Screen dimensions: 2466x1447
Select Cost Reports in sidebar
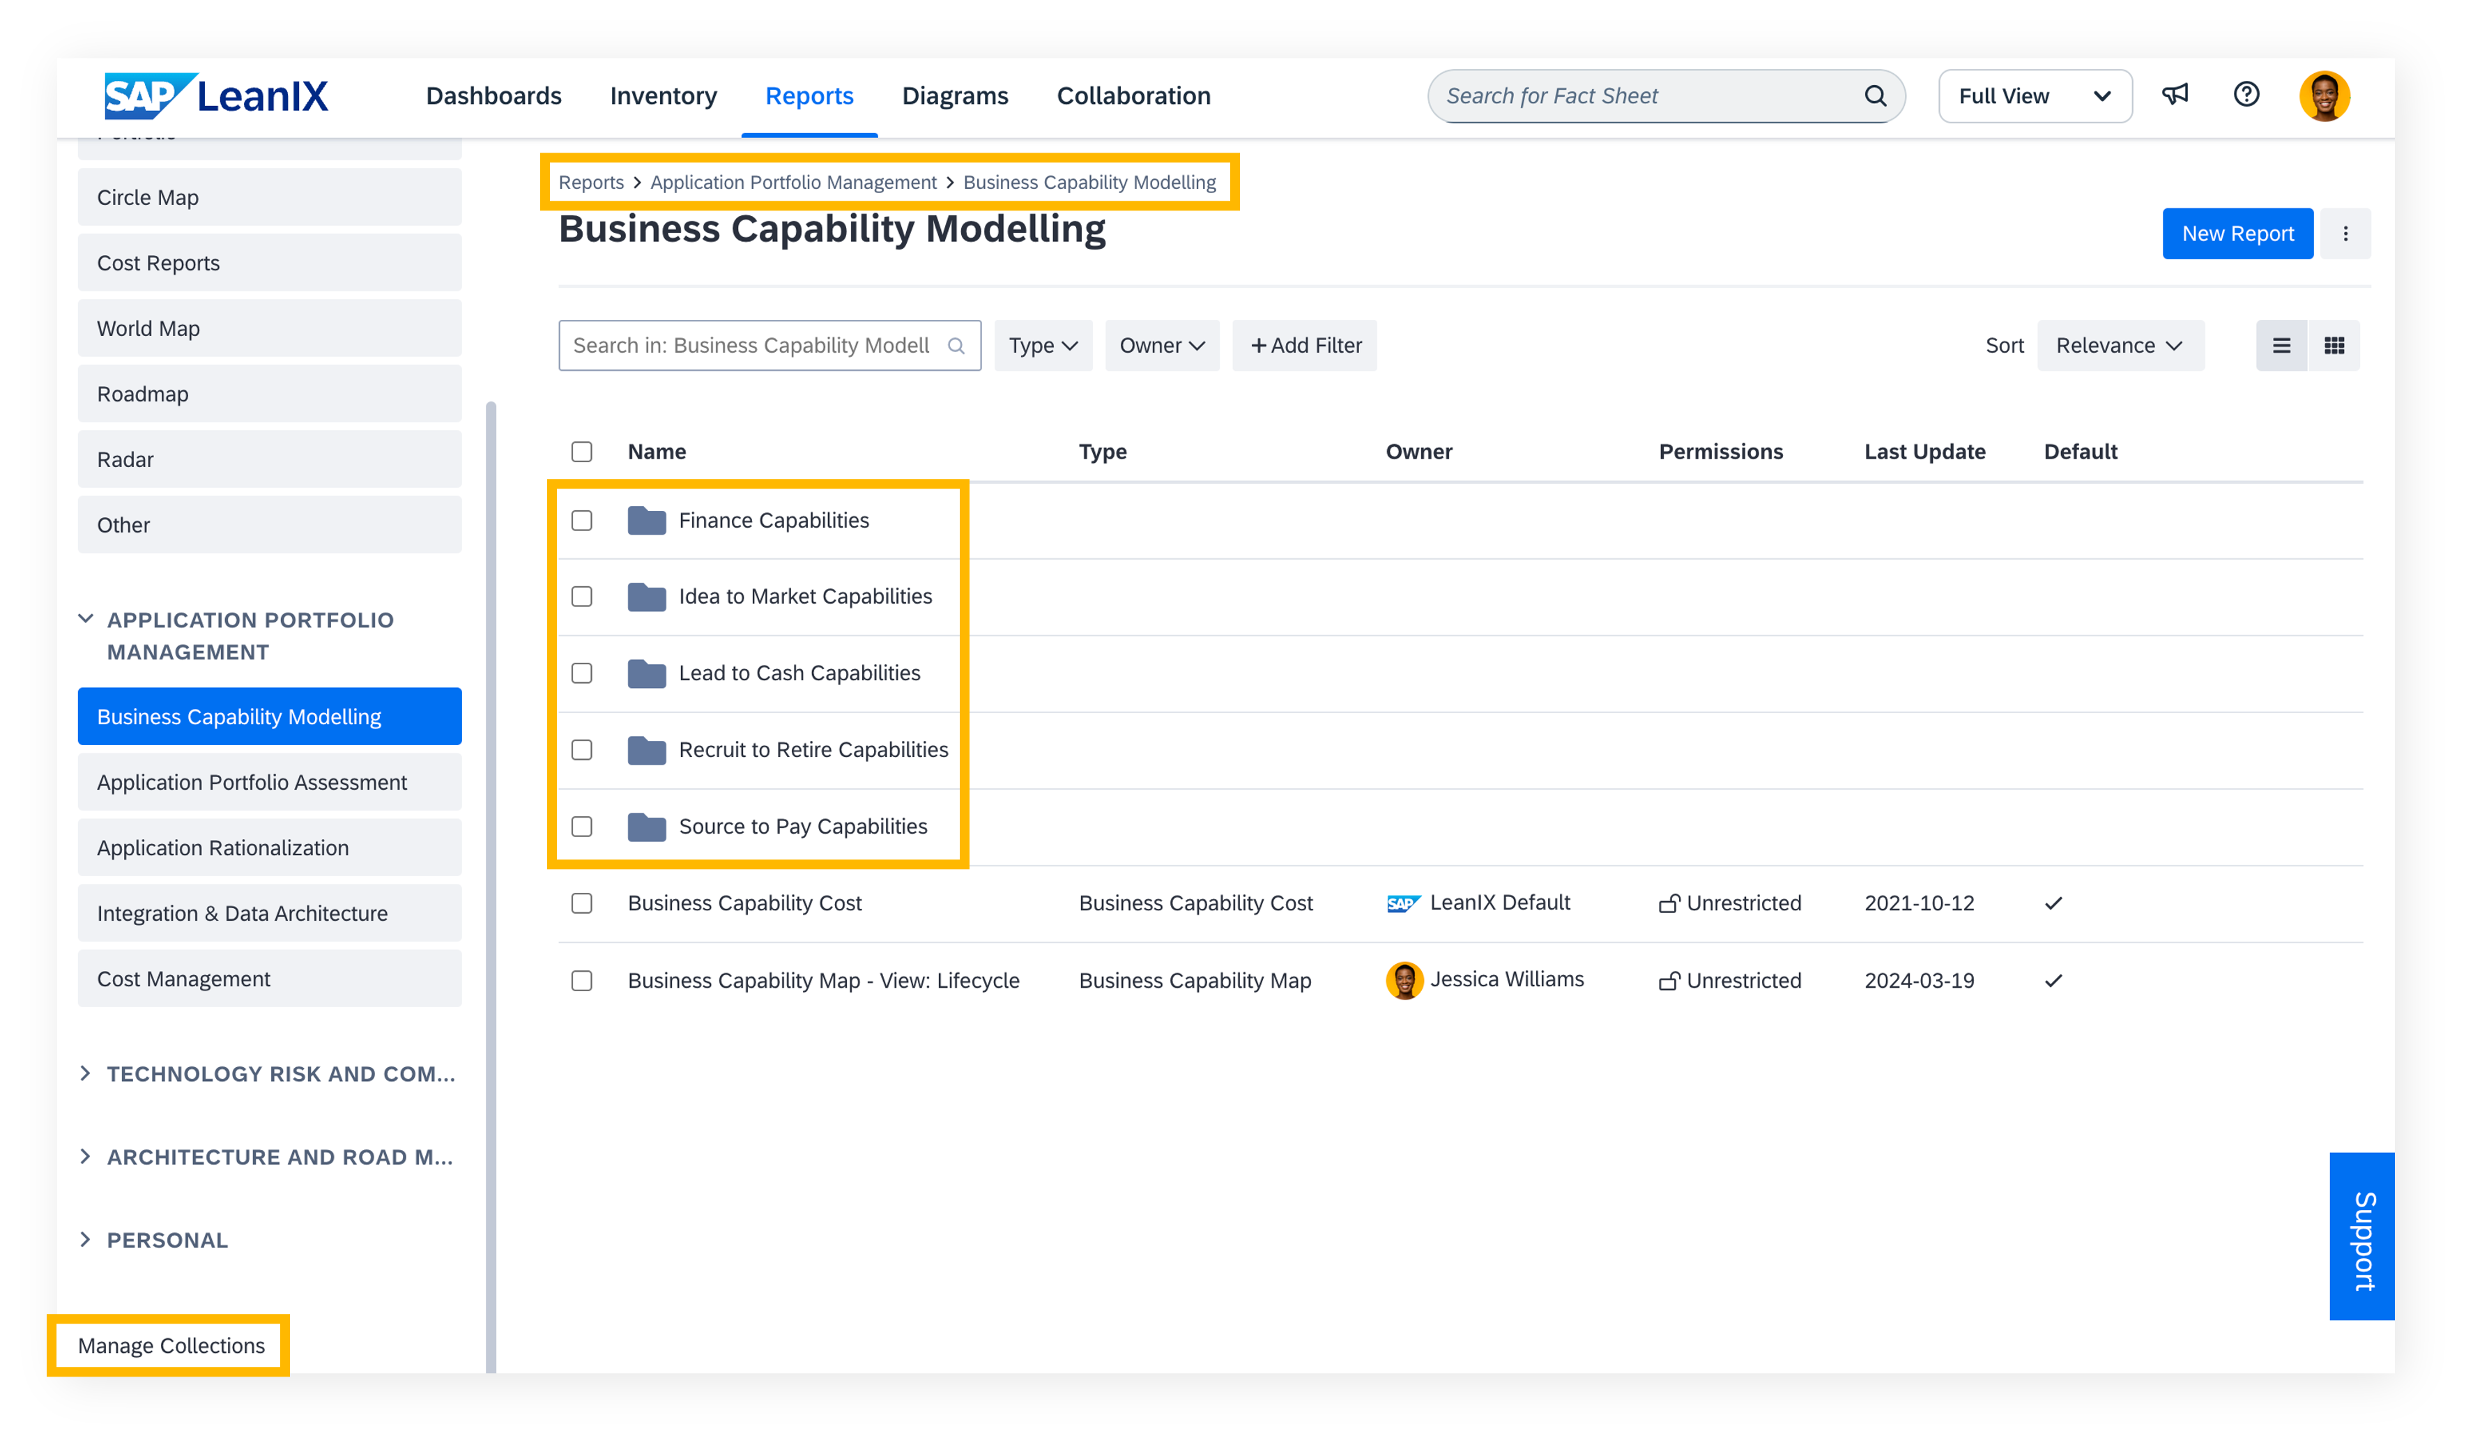coord(269,263)
